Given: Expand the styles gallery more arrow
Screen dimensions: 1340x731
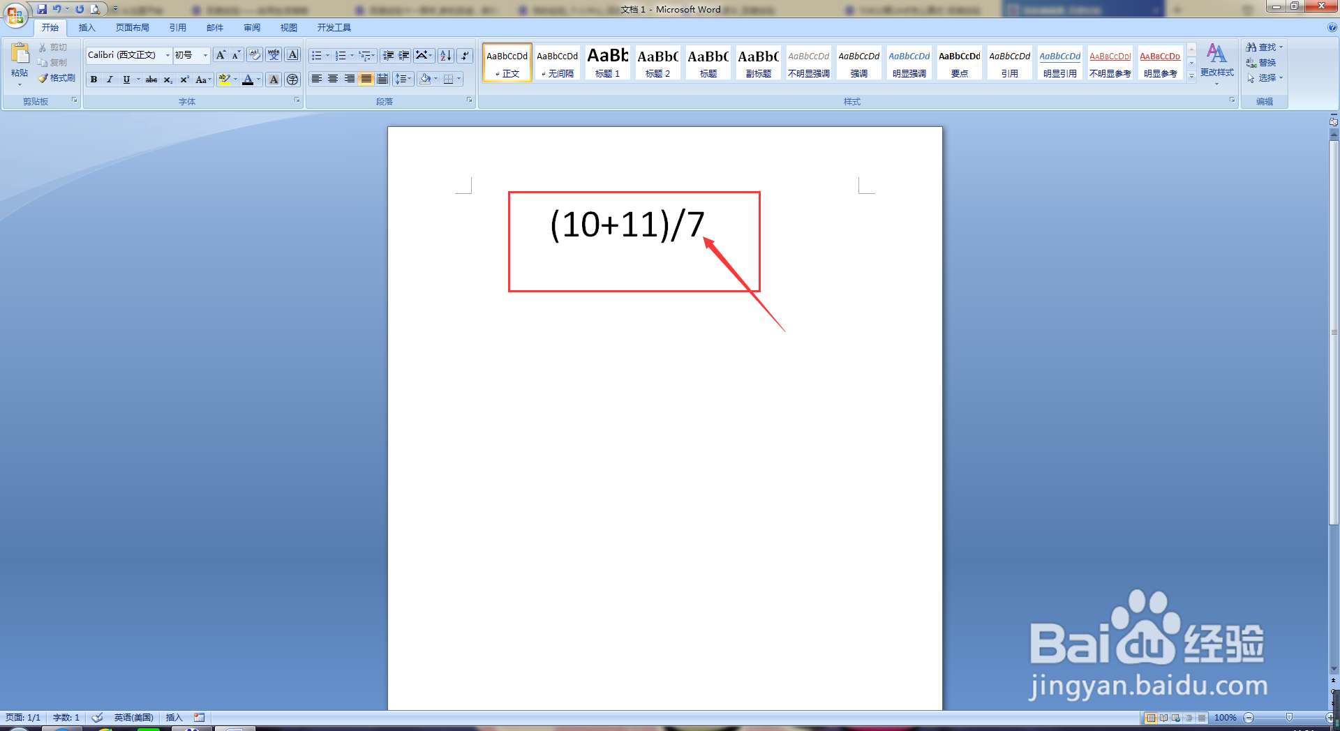Looking at the screenshot, I should pos(1191,75).
